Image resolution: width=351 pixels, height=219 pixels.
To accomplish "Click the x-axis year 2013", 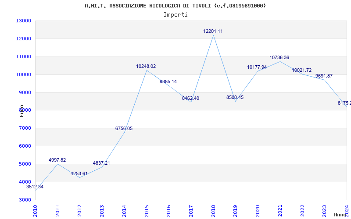I will [x=102, y=211].
